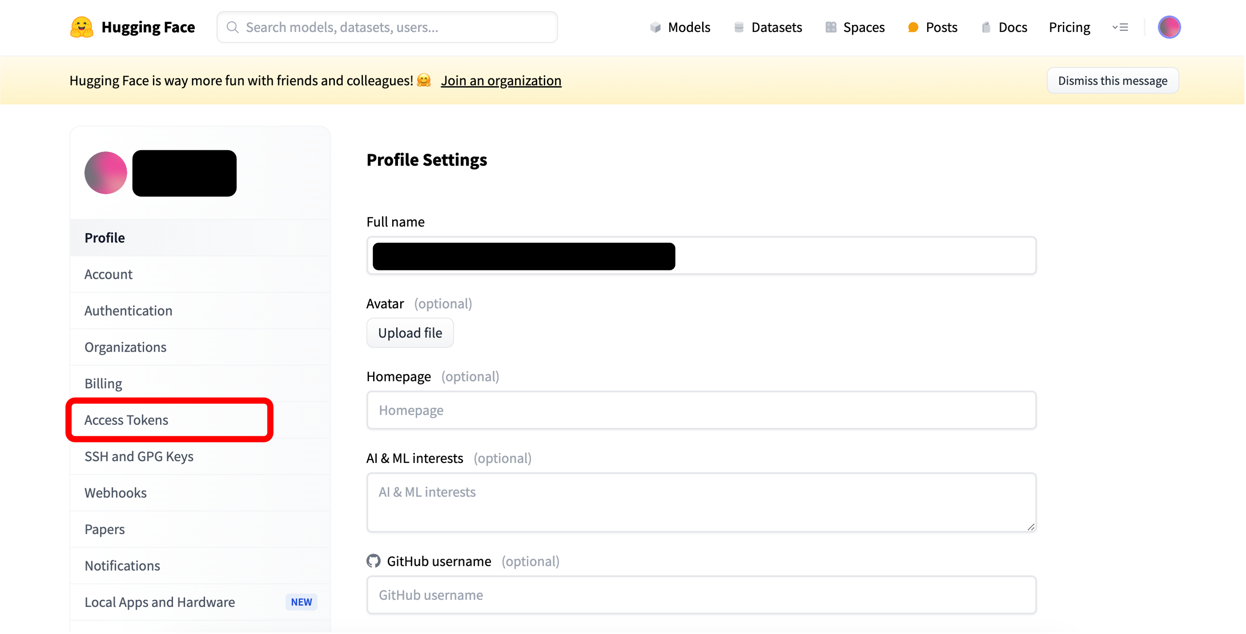Click the GitHub logo beside username label
The image size is (1246, 634).
click(373, 560)
